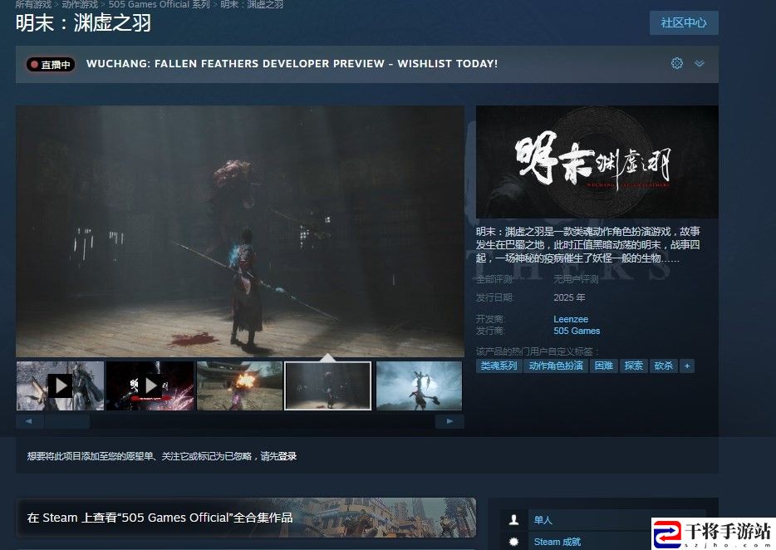
Task: Select the 类魂系列 tag
Action: [499, 366]
